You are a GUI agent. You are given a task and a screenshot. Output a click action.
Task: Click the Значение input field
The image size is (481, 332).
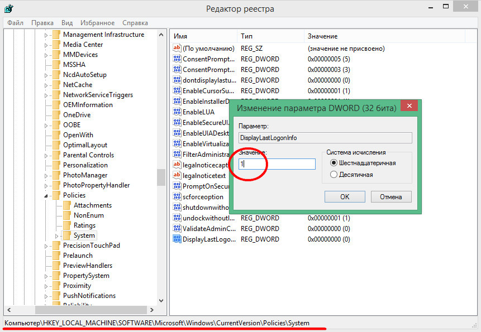277,164
